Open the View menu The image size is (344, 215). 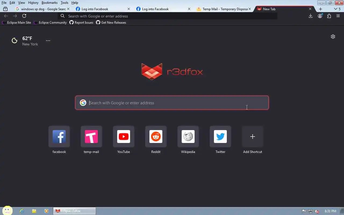click(x=21, y=3)
